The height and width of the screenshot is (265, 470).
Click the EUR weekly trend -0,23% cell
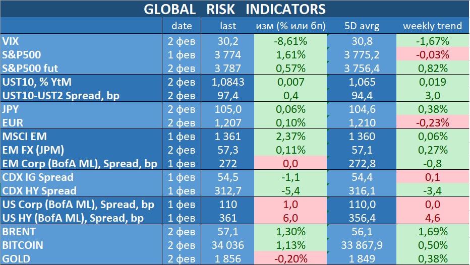433,122
